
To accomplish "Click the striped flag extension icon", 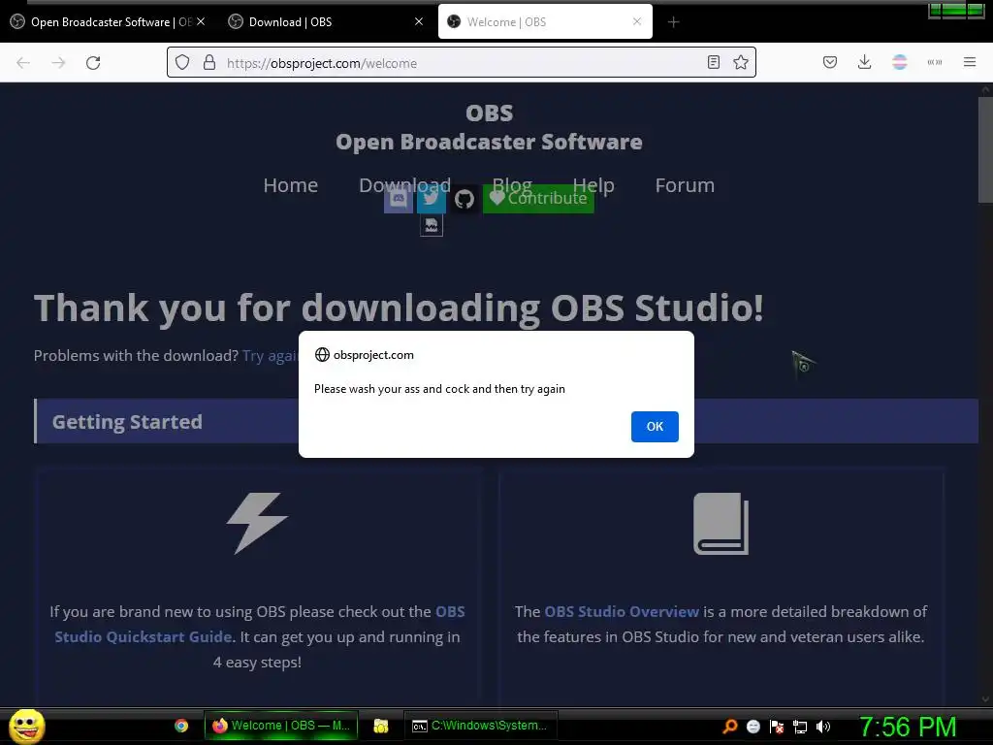I will click(899, 62).
